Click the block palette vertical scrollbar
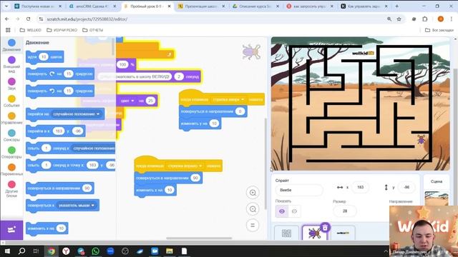 click(x=113, y=46)
